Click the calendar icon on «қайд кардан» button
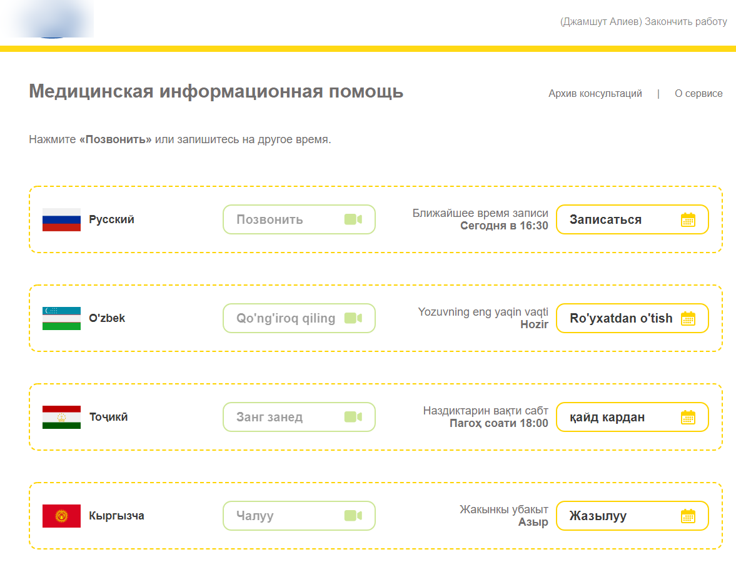Image resolution: width=736 pixels, height=562 pixels. pos(689,417)
